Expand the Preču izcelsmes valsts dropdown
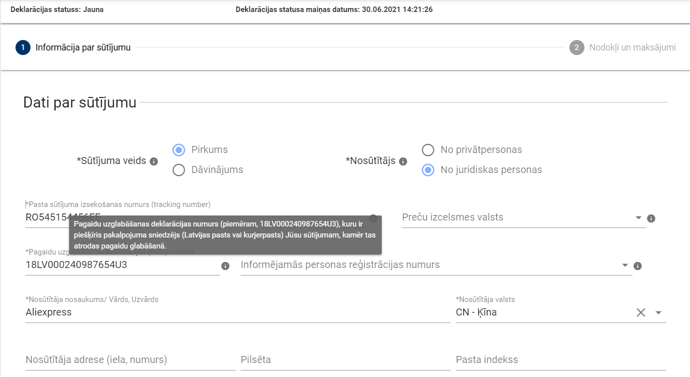This screenshot has height=377, width=690. (638, 218)
